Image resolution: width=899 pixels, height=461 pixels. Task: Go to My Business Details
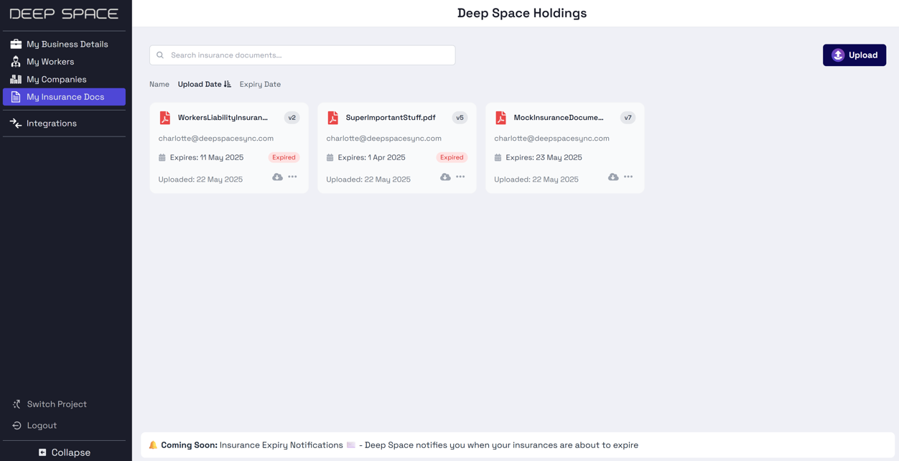(x=64, y=44)
